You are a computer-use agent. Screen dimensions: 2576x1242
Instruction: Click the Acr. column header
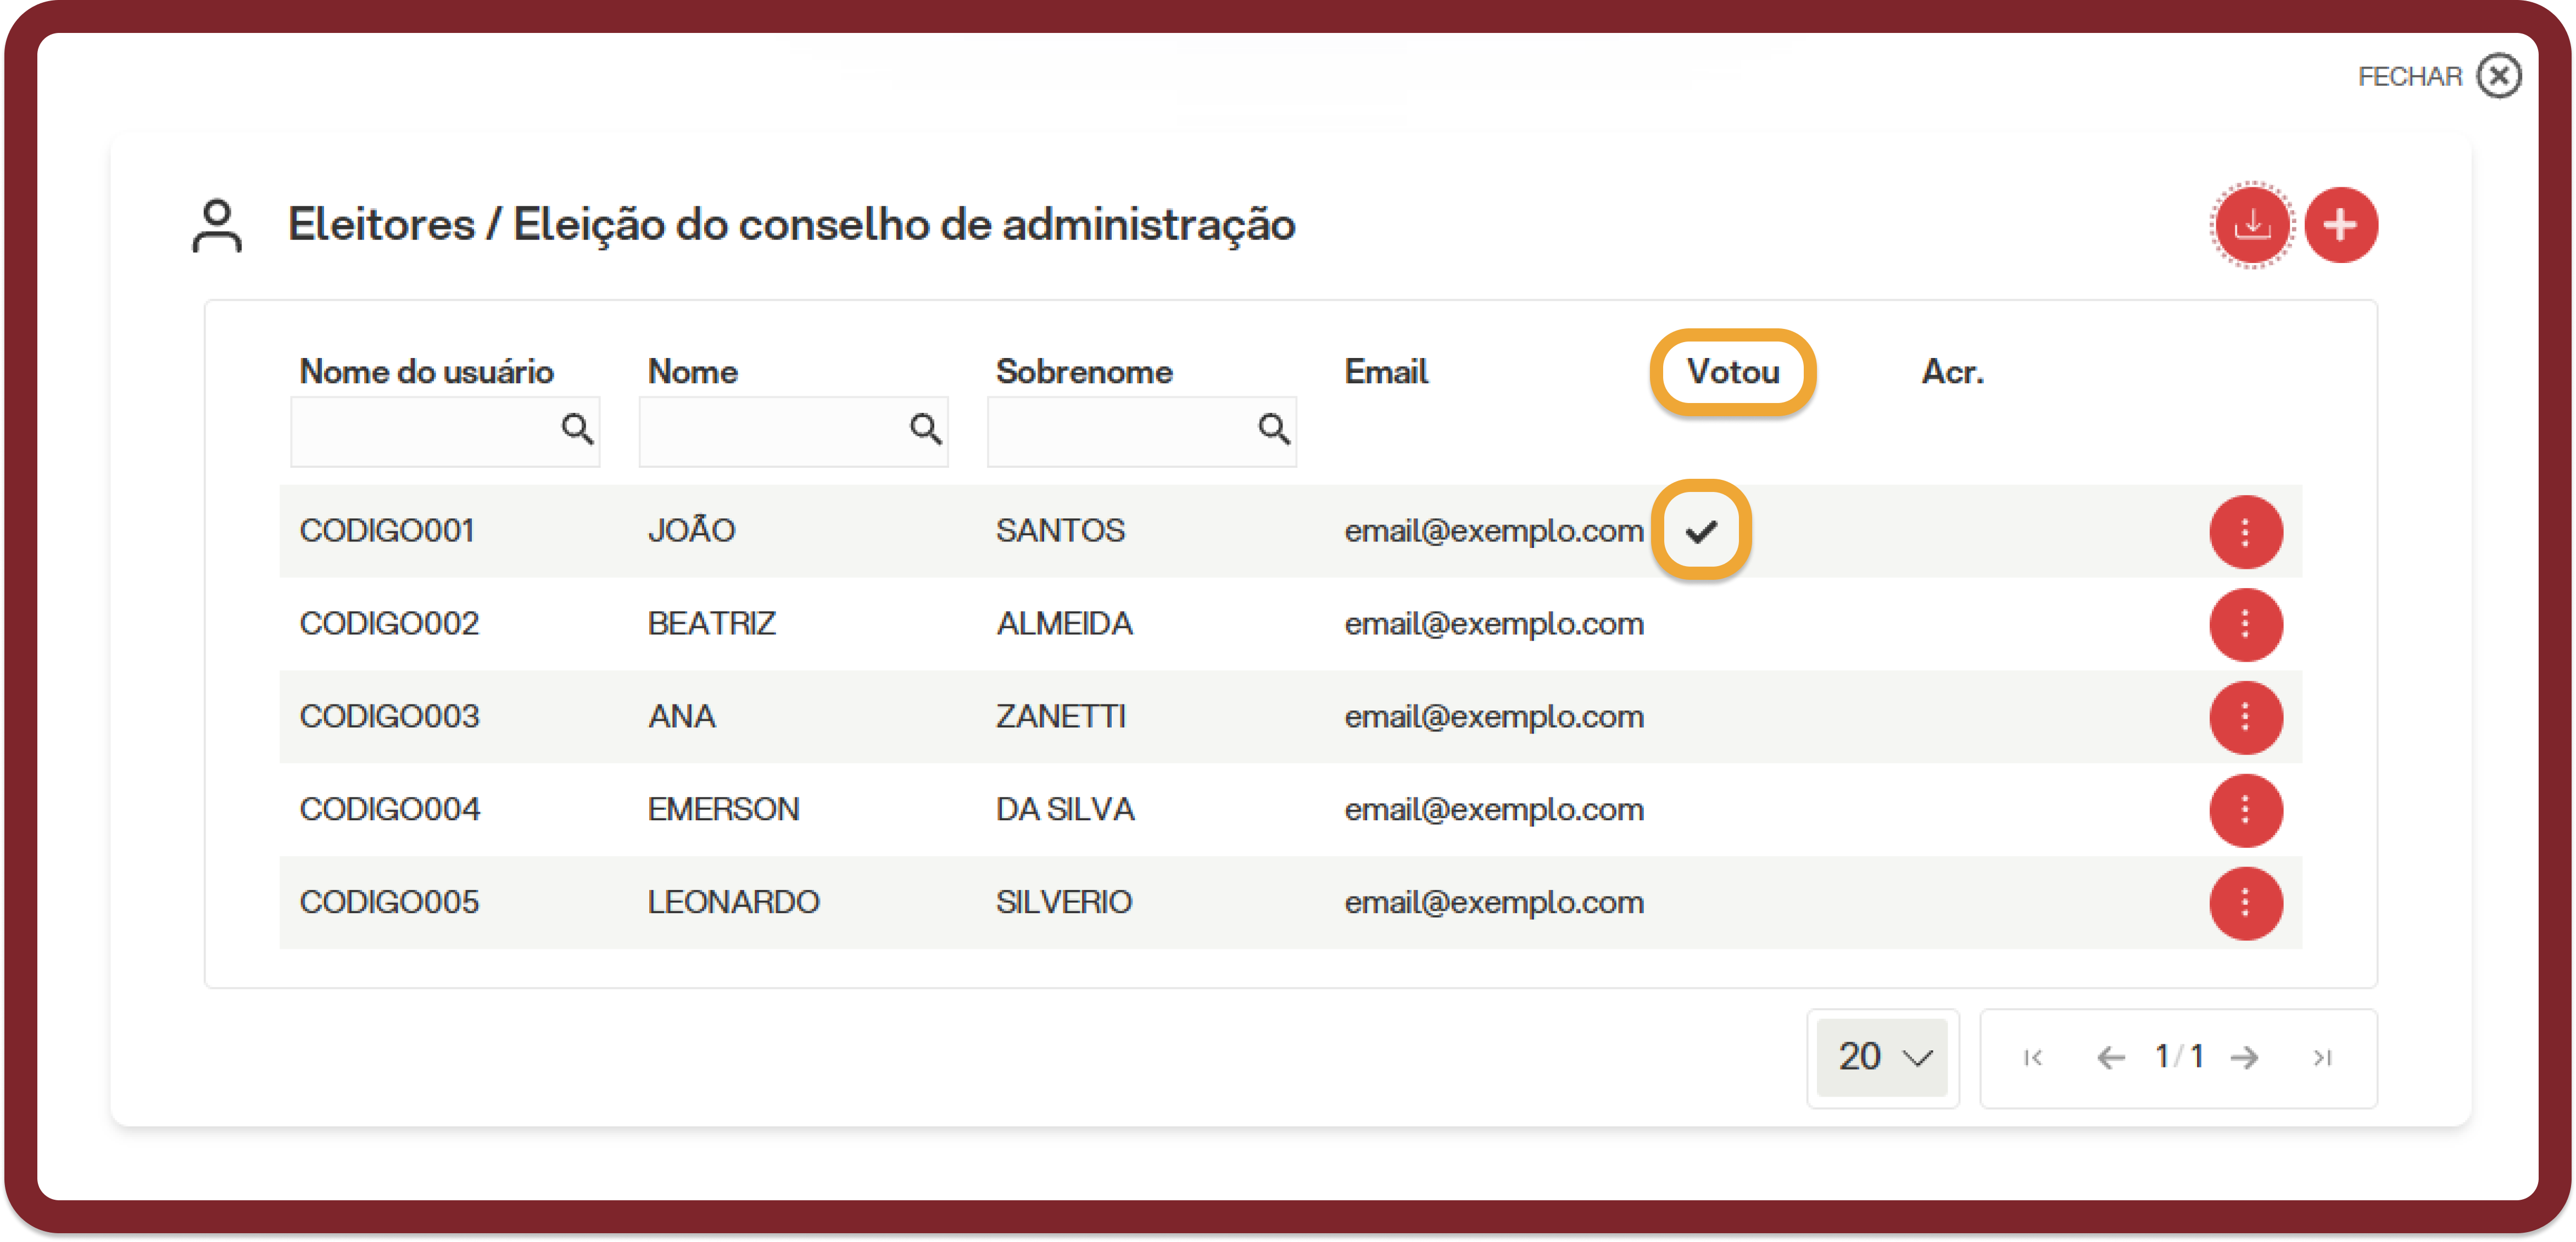(1952, 372)
